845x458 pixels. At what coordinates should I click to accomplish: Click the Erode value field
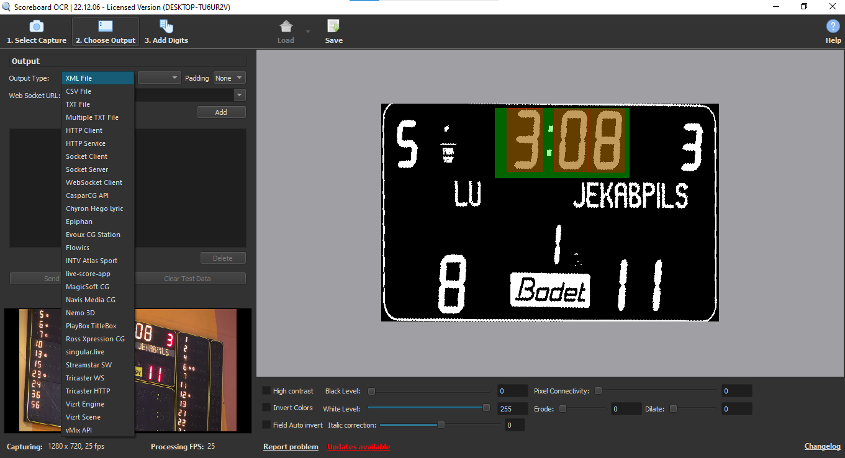tap(626, 409)
